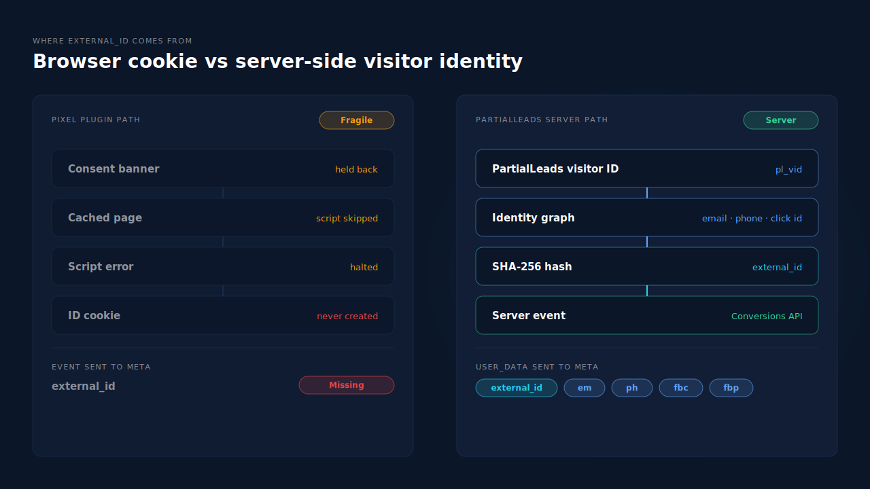Select the "ID cookie" step label
This screenshot has height=489, width=870.
coord(94,316)
